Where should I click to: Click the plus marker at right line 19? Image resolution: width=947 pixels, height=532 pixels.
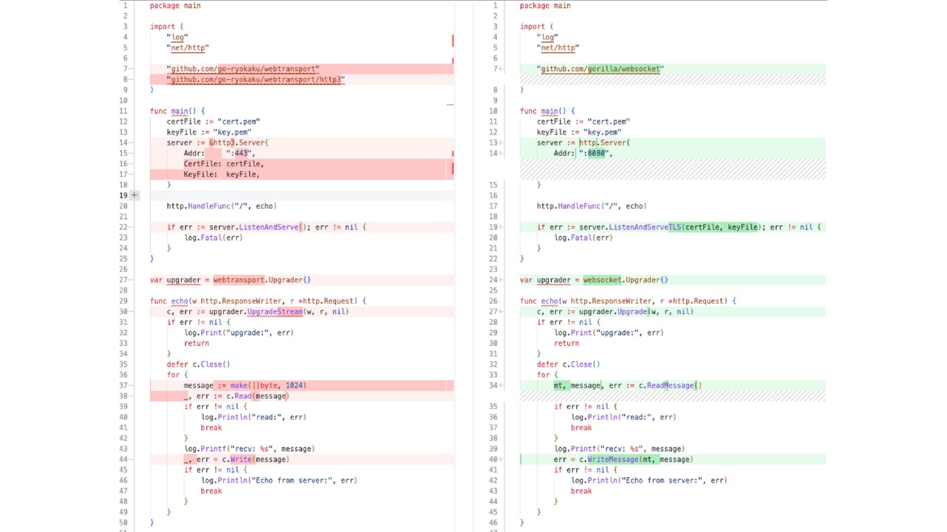coord(501,227)
